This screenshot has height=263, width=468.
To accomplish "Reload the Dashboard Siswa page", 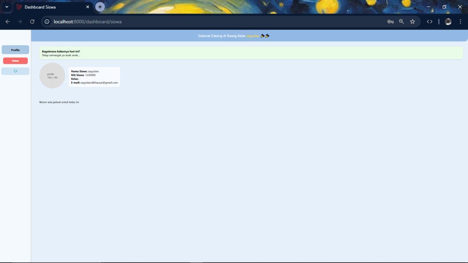I will point(32,22).
